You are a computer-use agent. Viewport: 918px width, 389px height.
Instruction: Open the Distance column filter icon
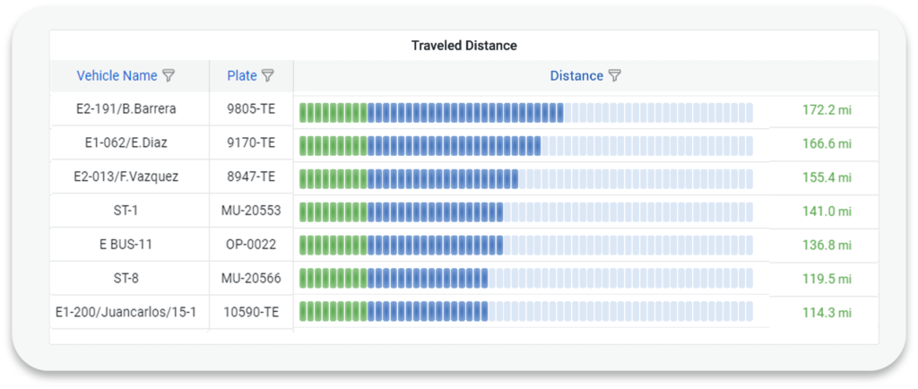[x=614, y=76]
